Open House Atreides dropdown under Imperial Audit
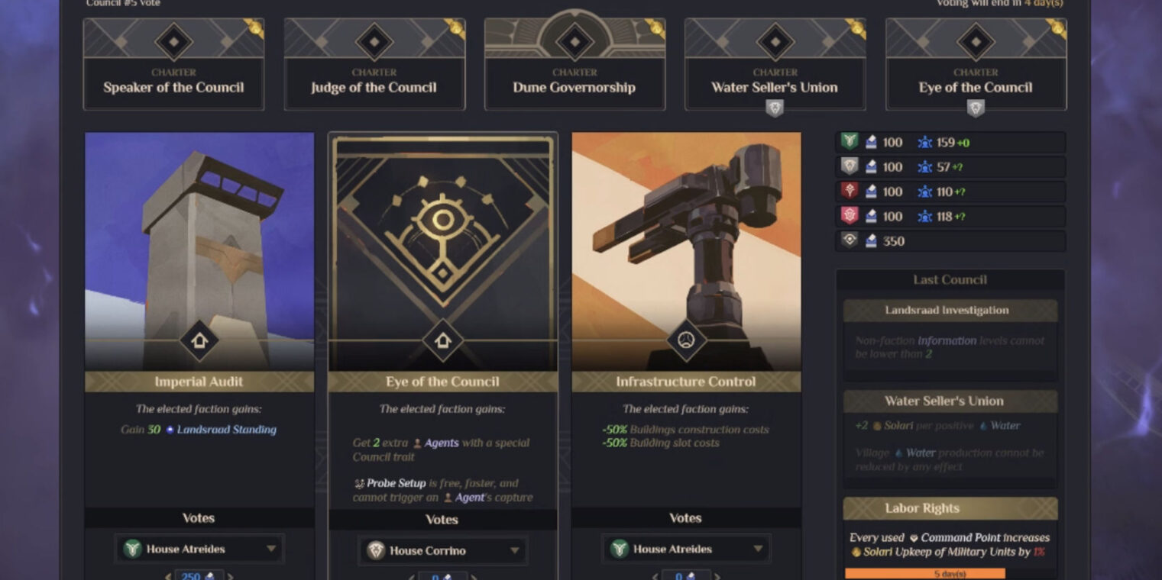This screenshot has height=580, width=1162. [x=199, y=549]
